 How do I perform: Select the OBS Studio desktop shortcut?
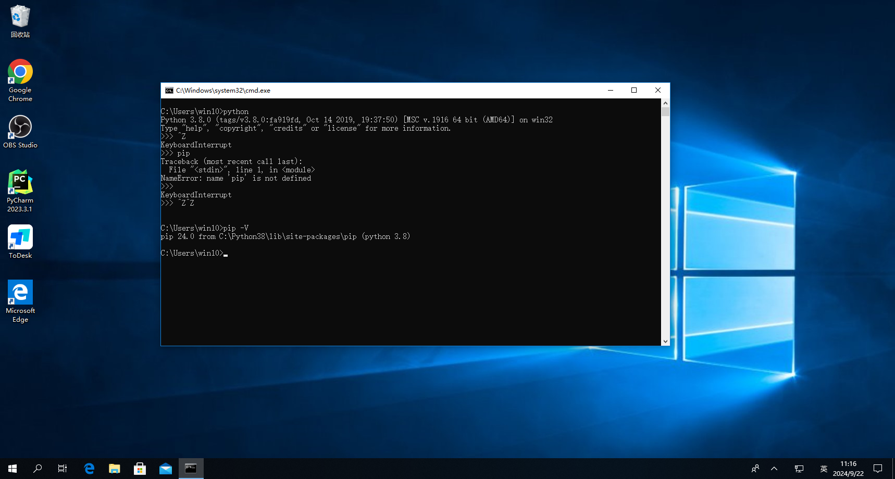[20, 132]
